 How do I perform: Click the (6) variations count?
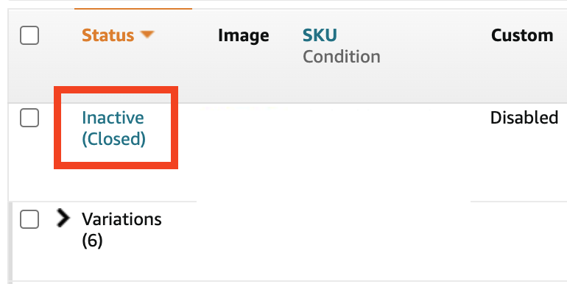coord(92,241)
